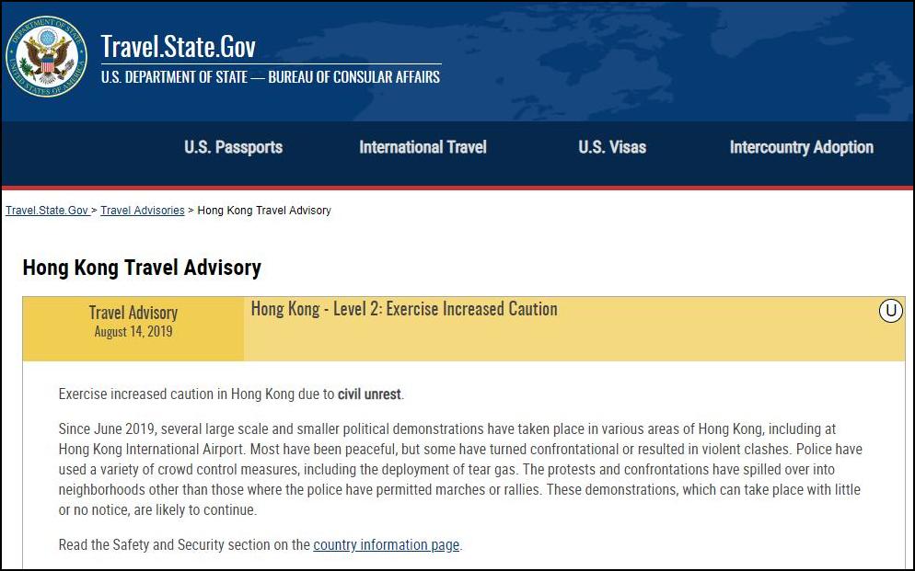Click the Travel Advisories breadcrumb link
The width and height of the screenshot is (915, 571).
pos(143,211)
